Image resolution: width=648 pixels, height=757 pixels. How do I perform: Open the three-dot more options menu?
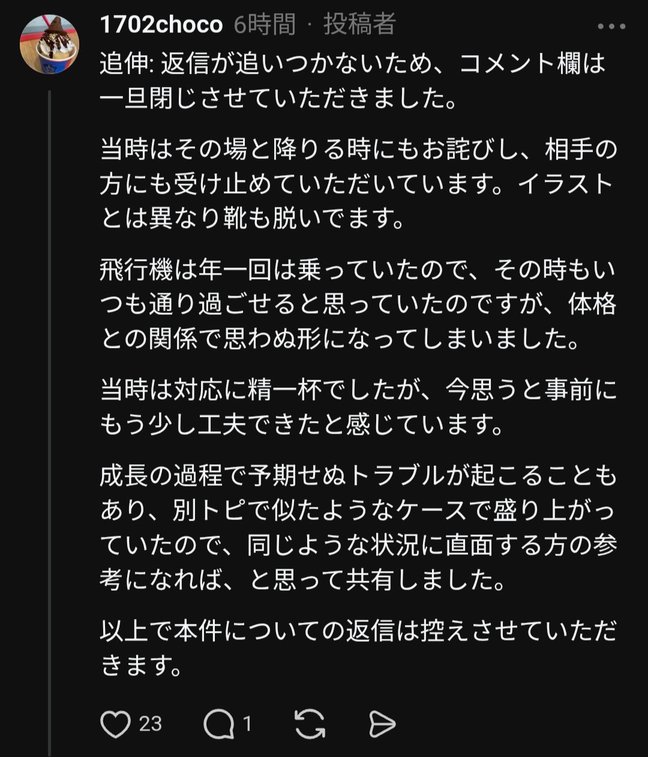[x=611, y=26]
